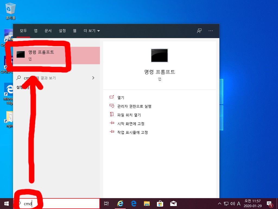Switch to the 설정 search tab
Image resolution: width=278 pixels, height=209 pixels.
[62, 31]
